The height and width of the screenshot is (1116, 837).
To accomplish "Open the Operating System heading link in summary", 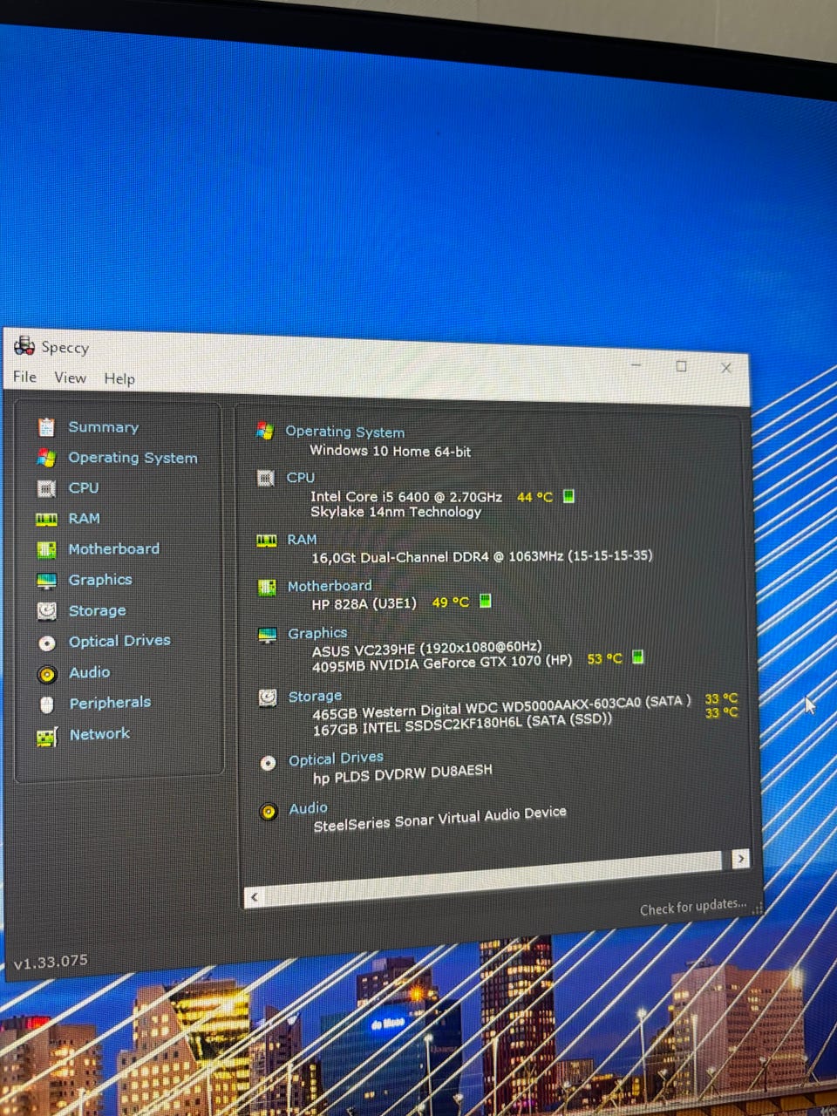I will click(x=344, y=432).
